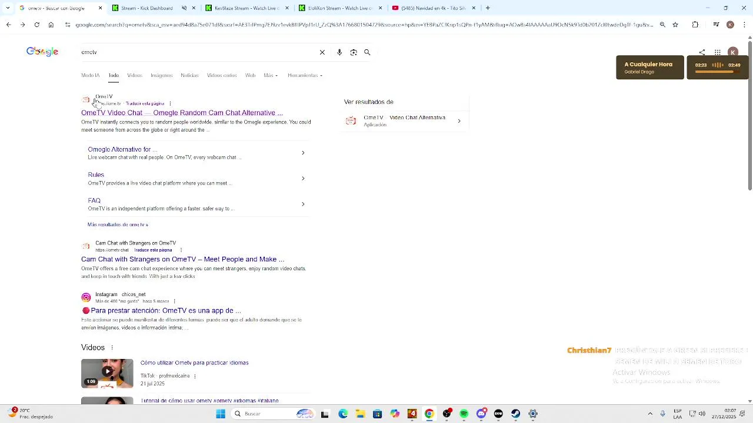Open the tab search dropdown
753x423 pixels.
[x=8, y=8]
